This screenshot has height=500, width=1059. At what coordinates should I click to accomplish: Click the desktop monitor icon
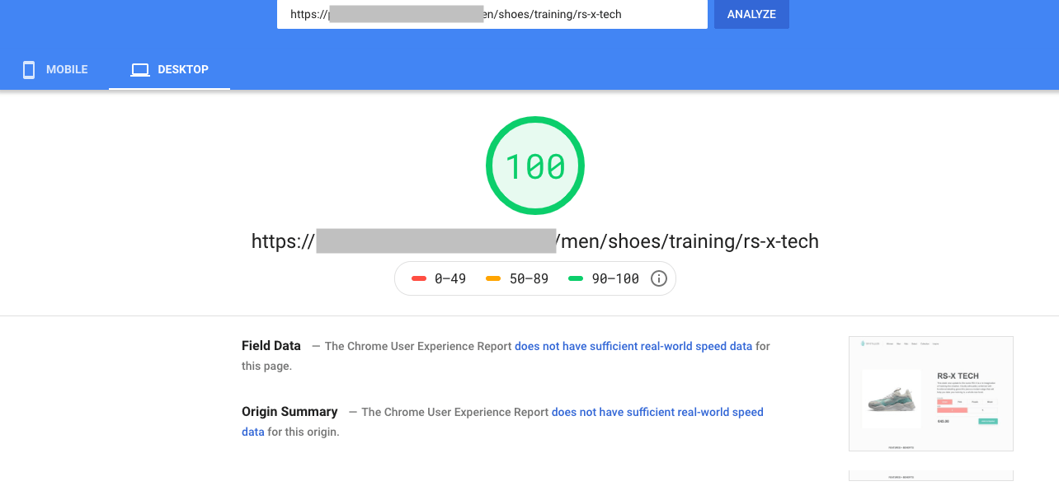[139, 70]
